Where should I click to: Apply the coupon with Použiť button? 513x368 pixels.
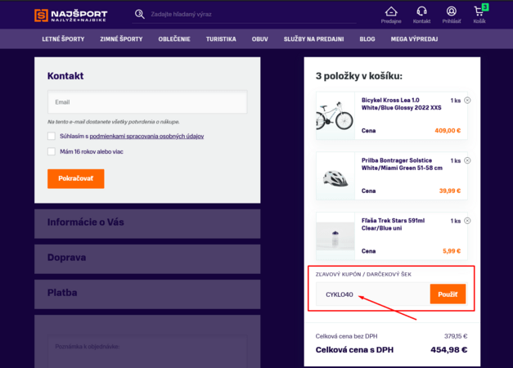tap(448, 294)
